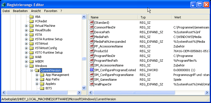Click the string icon of CommonFilesDir value
This screenshot has height=103, width=211.
(92, 27)
